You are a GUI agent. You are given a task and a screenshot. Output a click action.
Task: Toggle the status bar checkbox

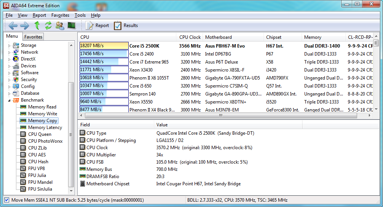click(x=7, y=200)
